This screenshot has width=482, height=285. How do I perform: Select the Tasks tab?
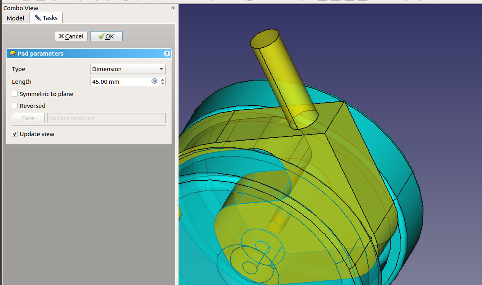tap(46, 18)
